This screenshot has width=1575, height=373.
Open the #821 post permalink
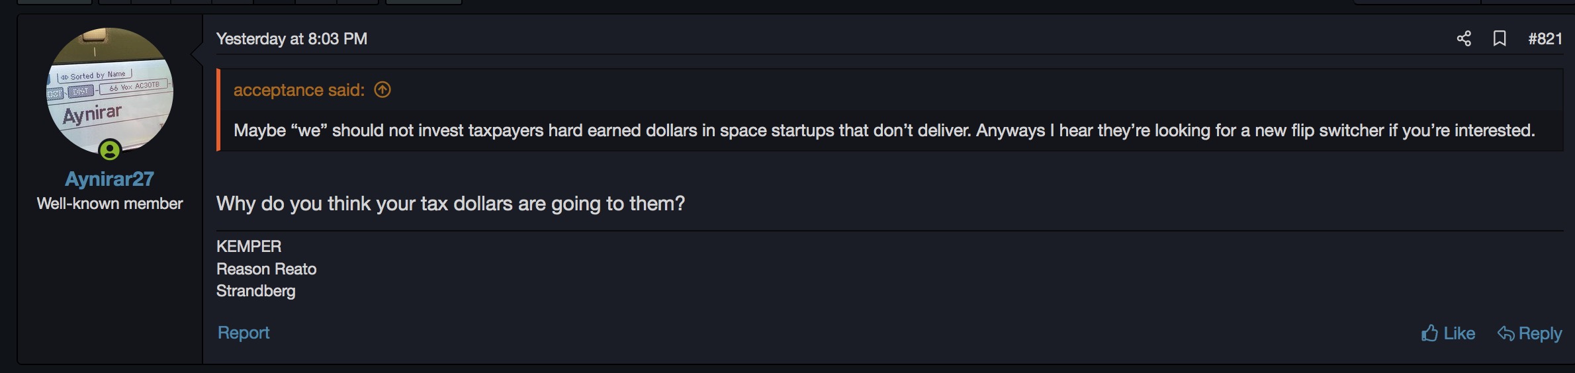pyautogui.click(x=1545, y=39)
